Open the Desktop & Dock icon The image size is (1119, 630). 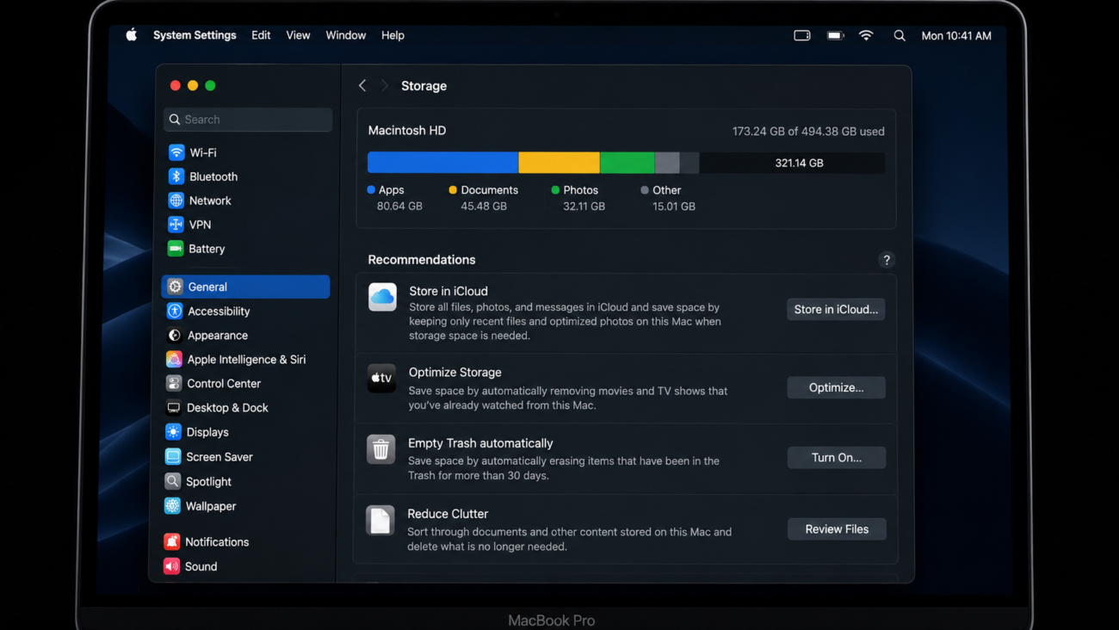[x=174, y=407]
